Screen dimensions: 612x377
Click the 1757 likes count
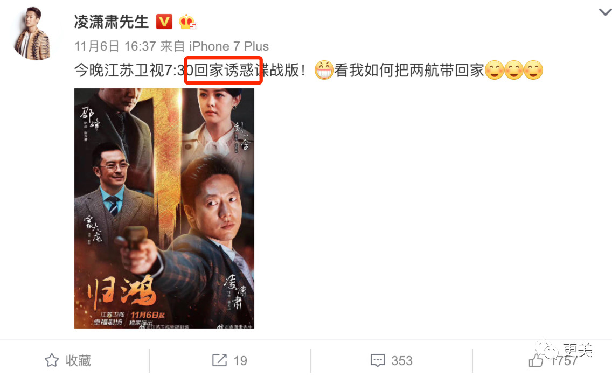(564, 361)
